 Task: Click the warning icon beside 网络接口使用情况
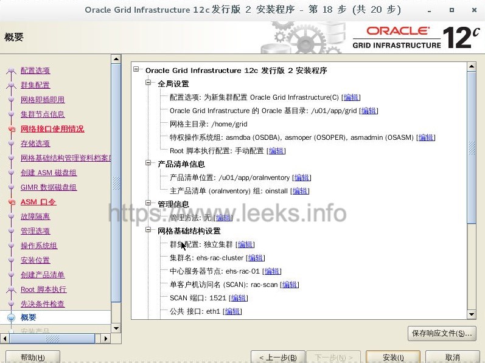pyautogui.click(x=12, y=129)
